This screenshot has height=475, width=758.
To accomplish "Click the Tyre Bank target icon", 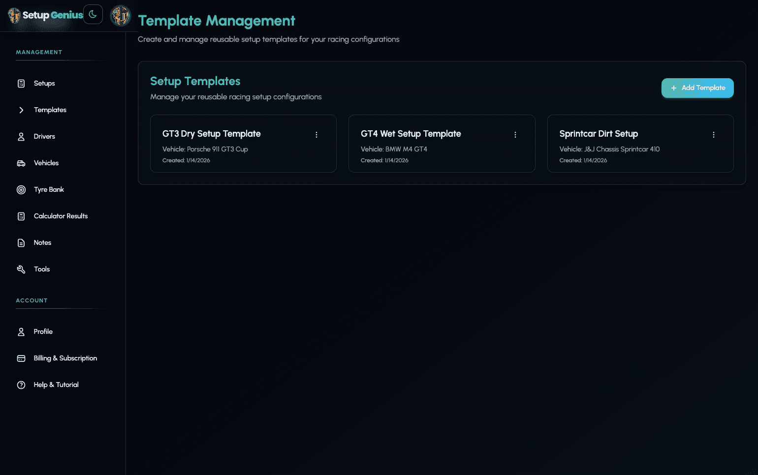I will pyautogui.click(x=21, y=190).
